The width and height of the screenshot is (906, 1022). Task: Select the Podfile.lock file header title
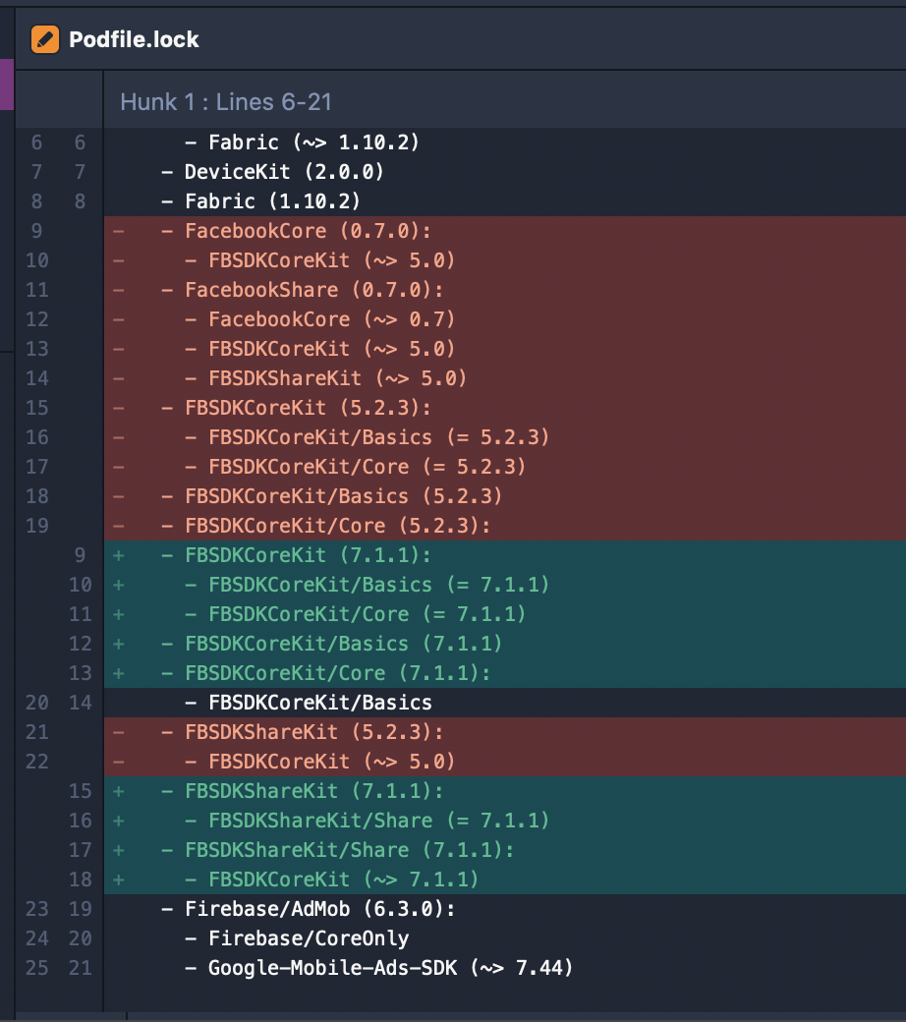134,39
